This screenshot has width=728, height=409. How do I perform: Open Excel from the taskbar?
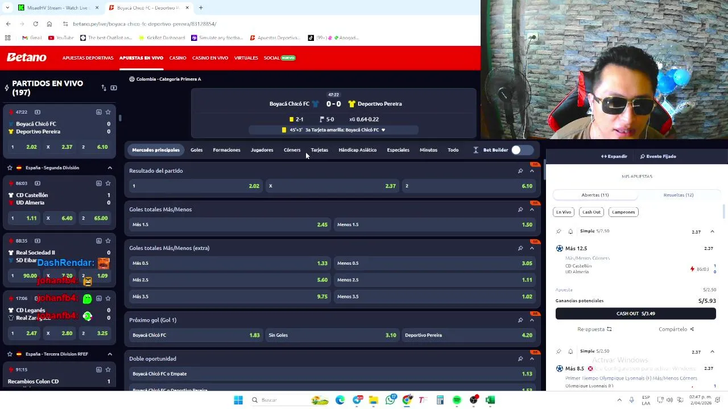tap(490, 400)
